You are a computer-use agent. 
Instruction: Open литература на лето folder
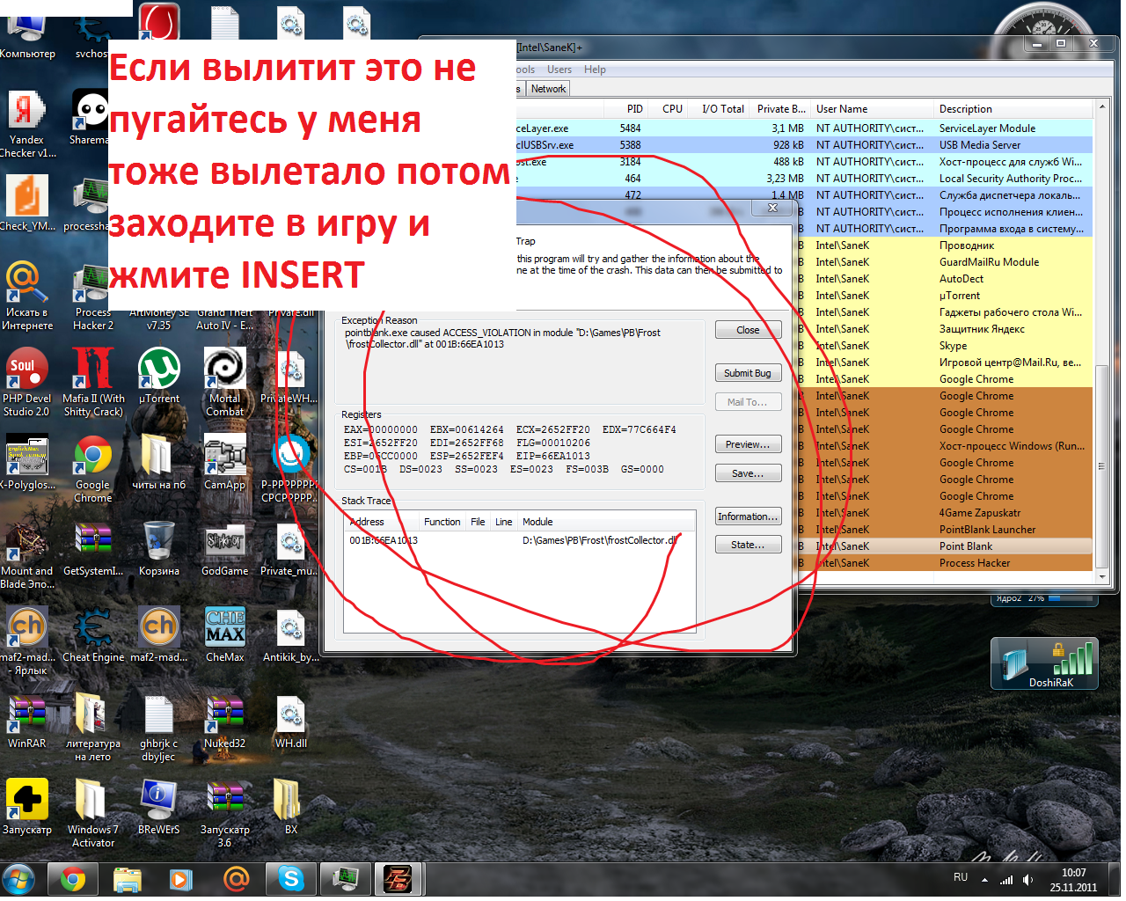click(x=92, y=727)
